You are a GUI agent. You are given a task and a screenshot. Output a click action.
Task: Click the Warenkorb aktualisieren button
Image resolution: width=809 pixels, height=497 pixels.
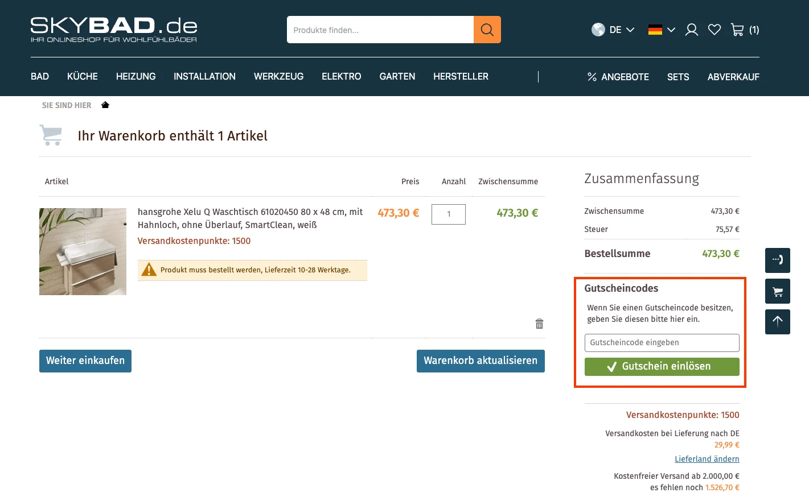coord(481,361)
